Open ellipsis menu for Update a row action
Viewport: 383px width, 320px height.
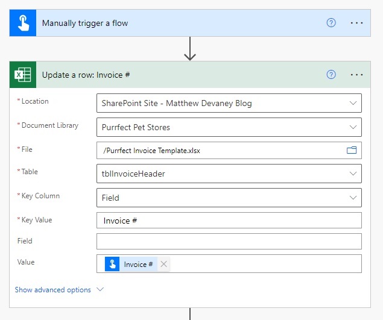(x=356, y=75)
